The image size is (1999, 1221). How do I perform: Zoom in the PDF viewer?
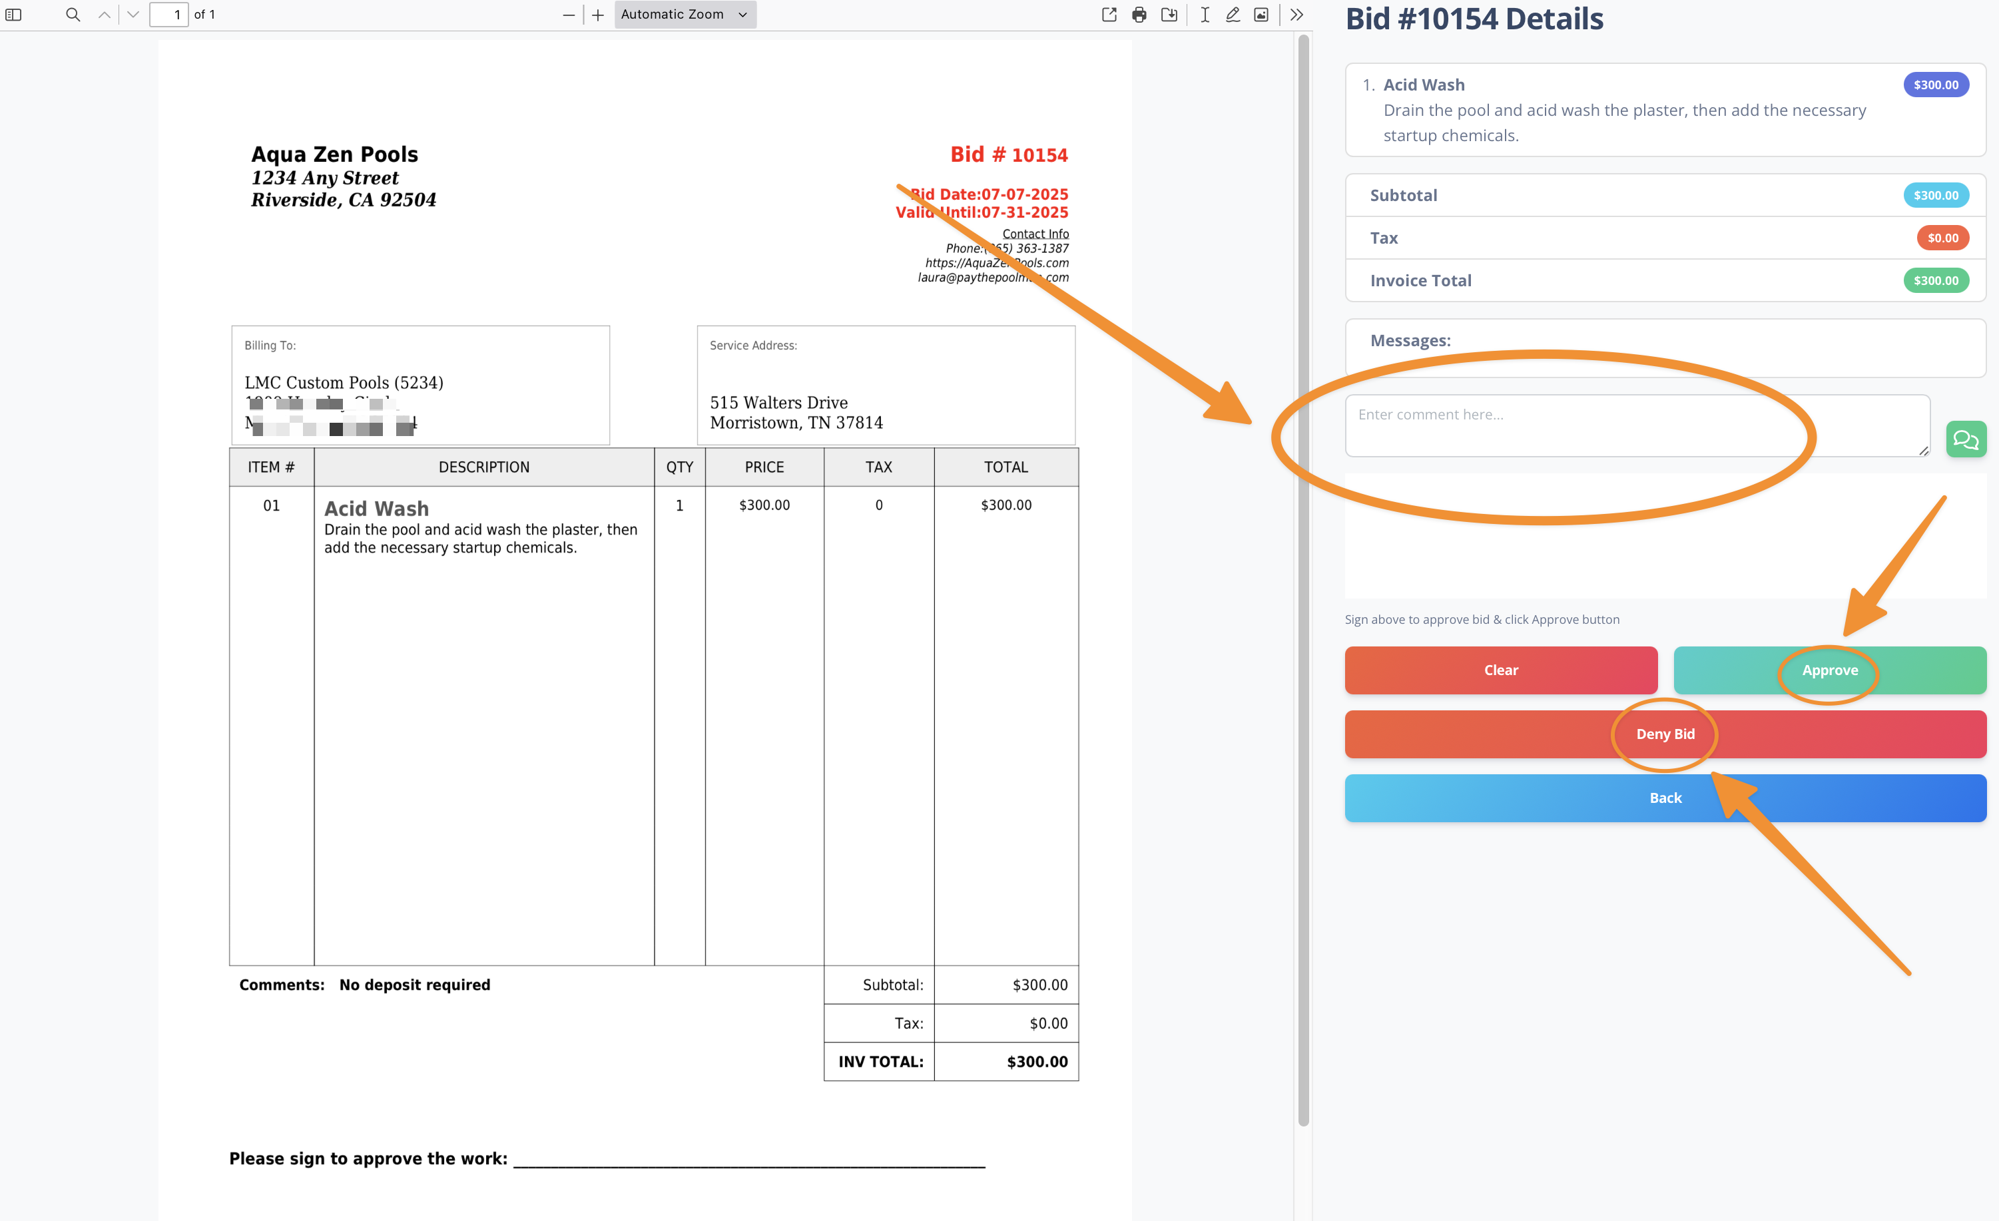tap(598, 15)
